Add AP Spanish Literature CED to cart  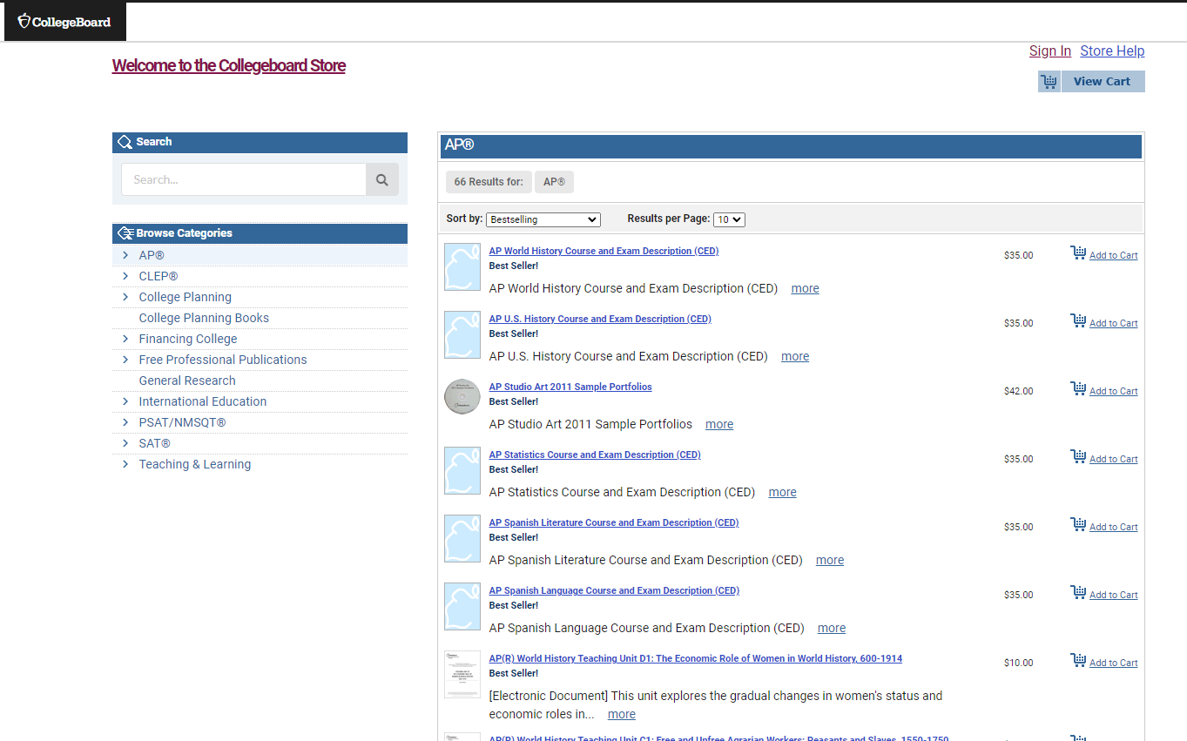click(x=1113, y=527)
